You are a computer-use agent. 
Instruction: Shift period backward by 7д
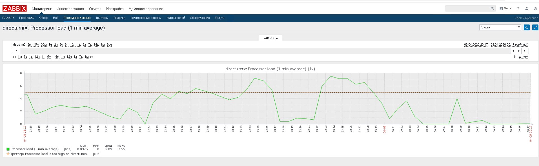click(x=25, y=57)
